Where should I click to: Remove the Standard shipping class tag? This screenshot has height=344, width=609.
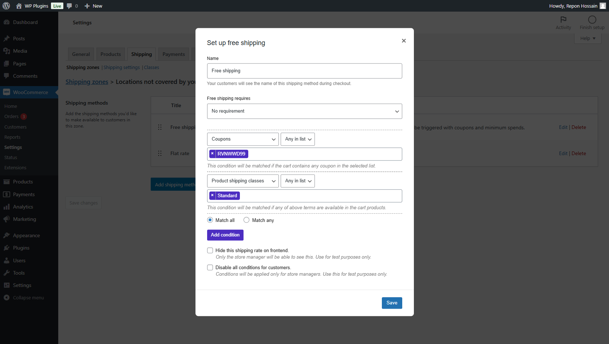coord(212,195)
